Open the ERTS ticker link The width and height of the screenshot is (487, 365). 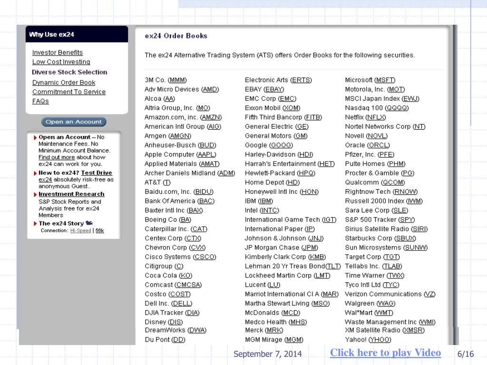pyautogui.click(x=301, y=80)
